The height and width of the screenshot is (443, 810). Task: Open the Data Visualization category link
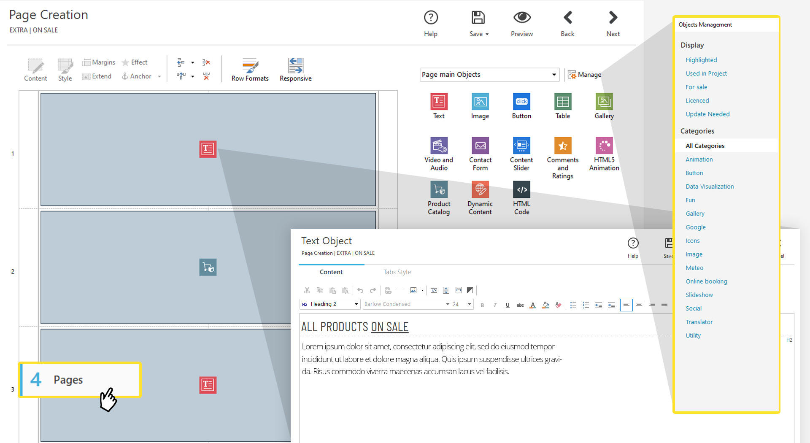(x=709, y=186)
